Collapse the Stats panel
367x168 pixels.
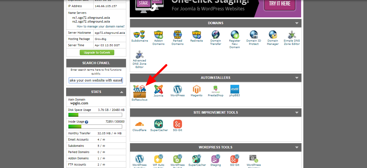(121, 92)
